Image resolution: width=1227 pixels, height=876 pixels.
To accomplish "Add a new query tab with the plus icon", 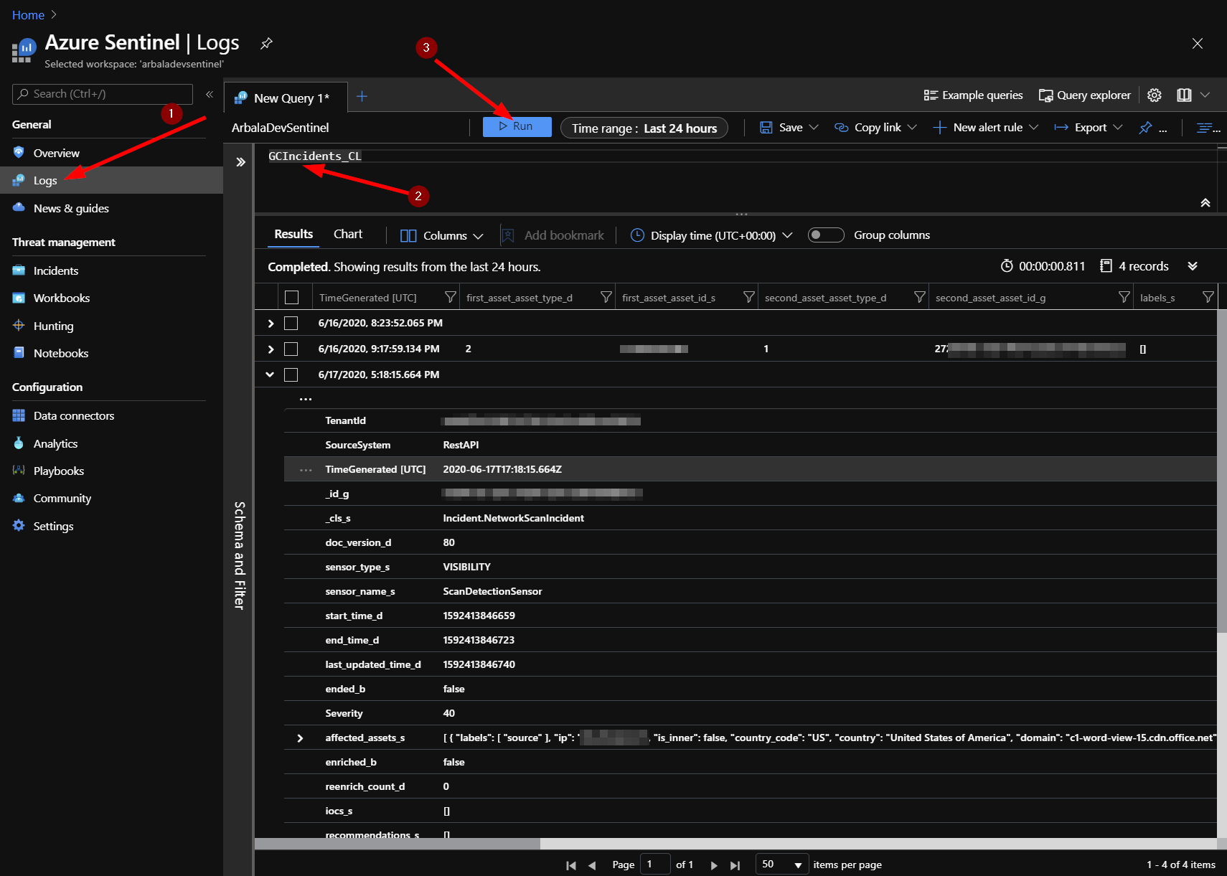I will tap(362, 97).
